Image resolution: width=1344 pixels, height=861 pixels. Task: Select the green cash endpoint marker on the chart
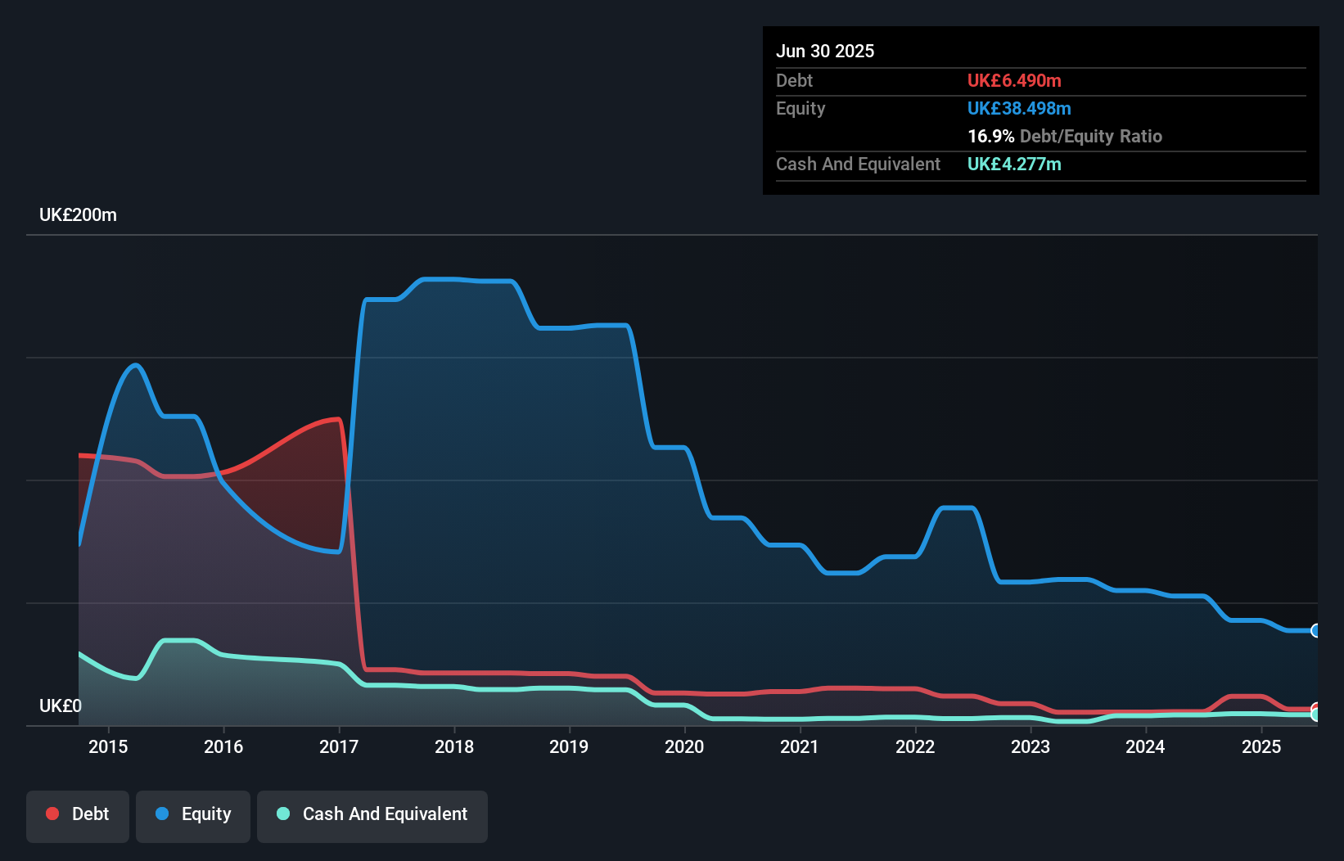click(x=1315, y=714)
